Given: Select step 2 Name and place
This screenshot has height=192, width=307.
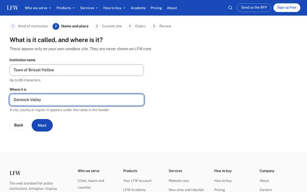Looking at the screenshot, I should pos(71,26).
